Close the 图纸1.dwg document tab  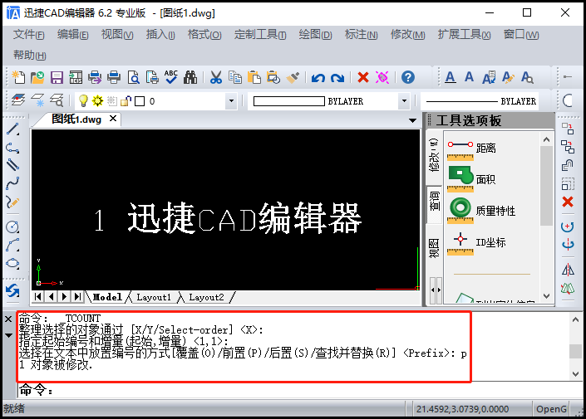(x=113, y=119)
